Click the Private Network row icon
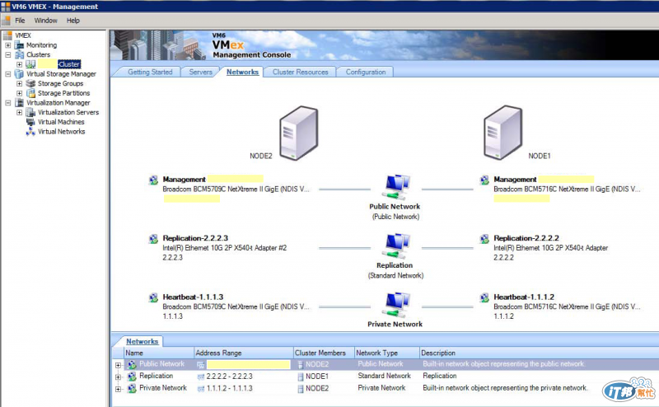 coord(132,388)
